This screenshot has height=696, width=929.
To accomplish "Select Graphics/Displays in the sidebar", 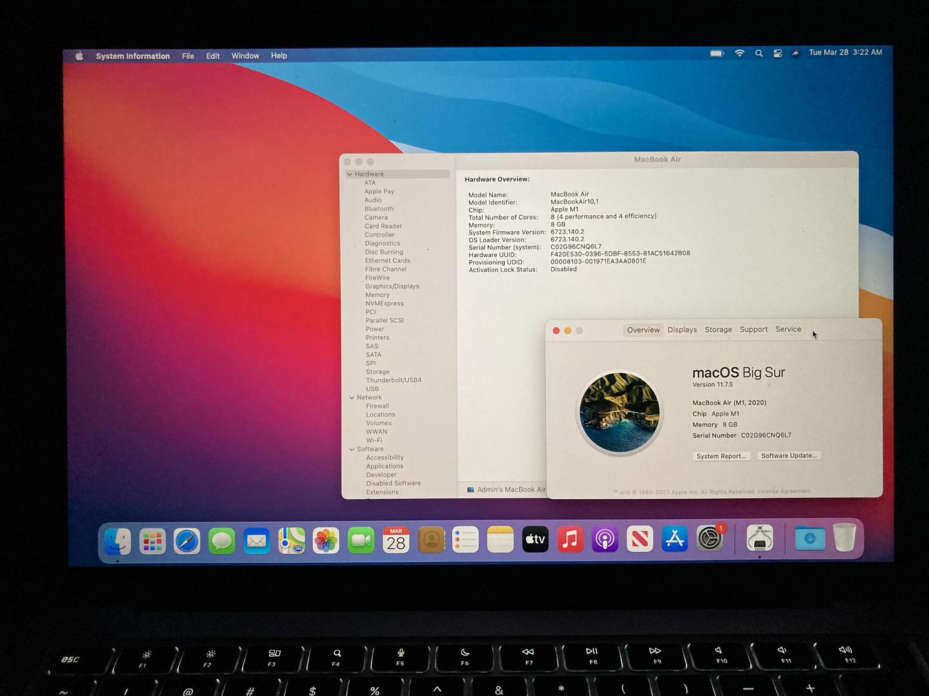I will point(392,286).
